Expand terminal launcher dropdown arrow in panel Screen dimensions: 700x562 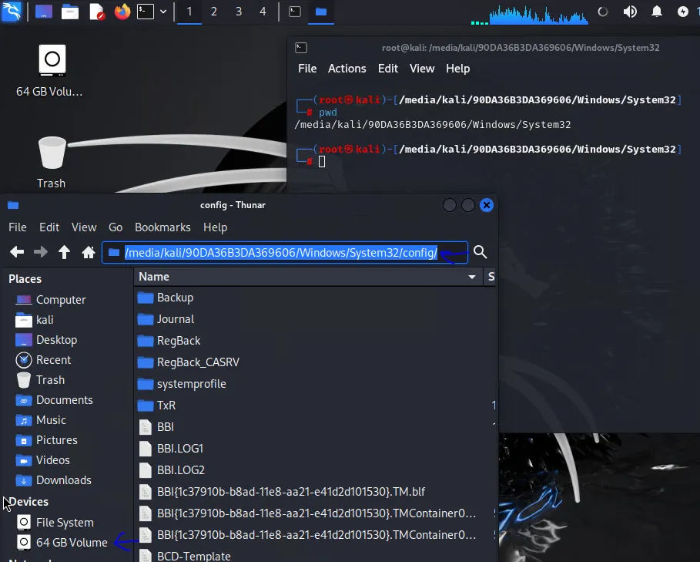tap(163, 12)
